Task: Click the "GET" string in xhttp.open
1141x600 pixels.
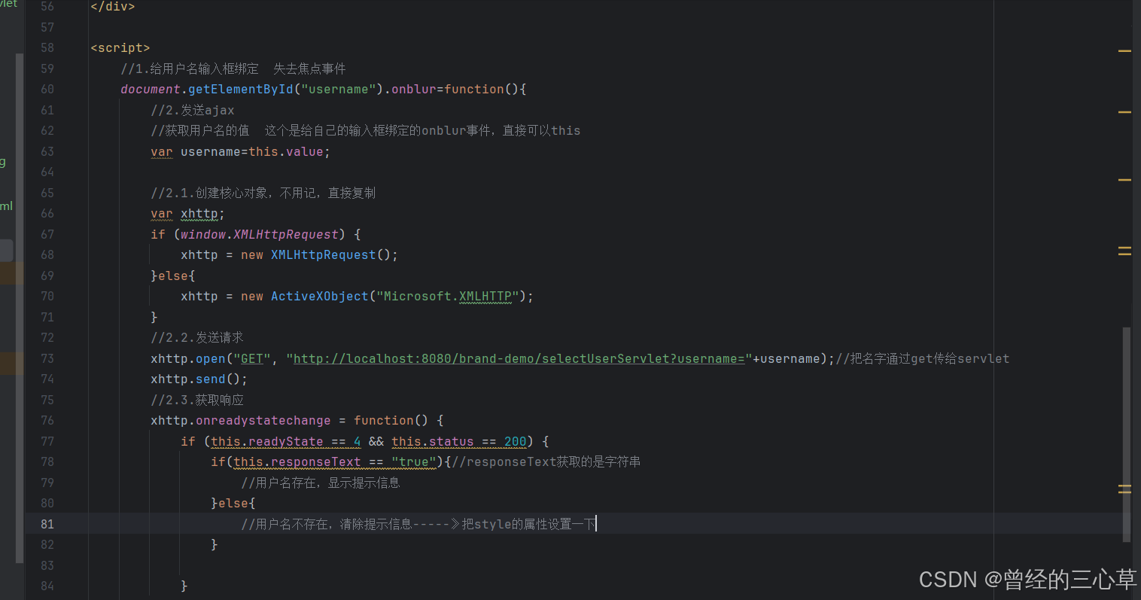Action: pos(252,358)
